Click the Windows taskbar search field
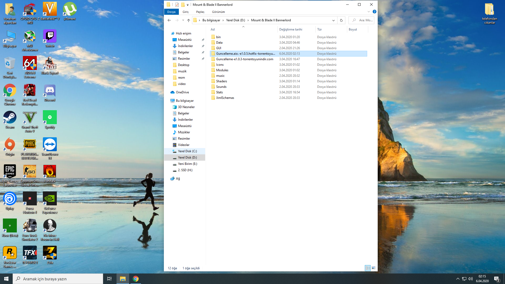Image resolution: width=505 pixels, height=284 pixels. point(58,279)
